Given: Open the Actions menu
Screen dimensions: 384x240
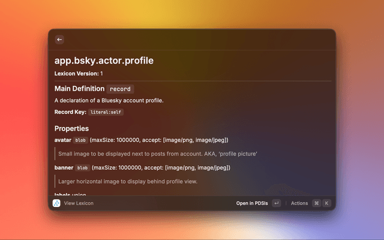Looking at the screenshot, I should click(299, 203).
